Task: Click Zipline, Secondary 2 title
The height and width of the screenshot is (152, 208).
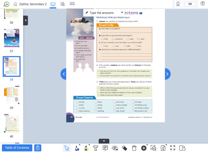Action: pos(33,4)
